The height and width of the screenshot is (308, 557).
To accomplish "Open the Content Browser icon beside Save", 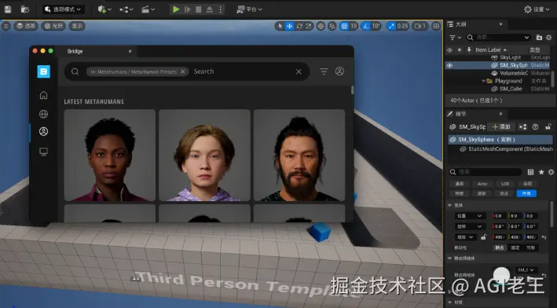I will click(25, 9).
